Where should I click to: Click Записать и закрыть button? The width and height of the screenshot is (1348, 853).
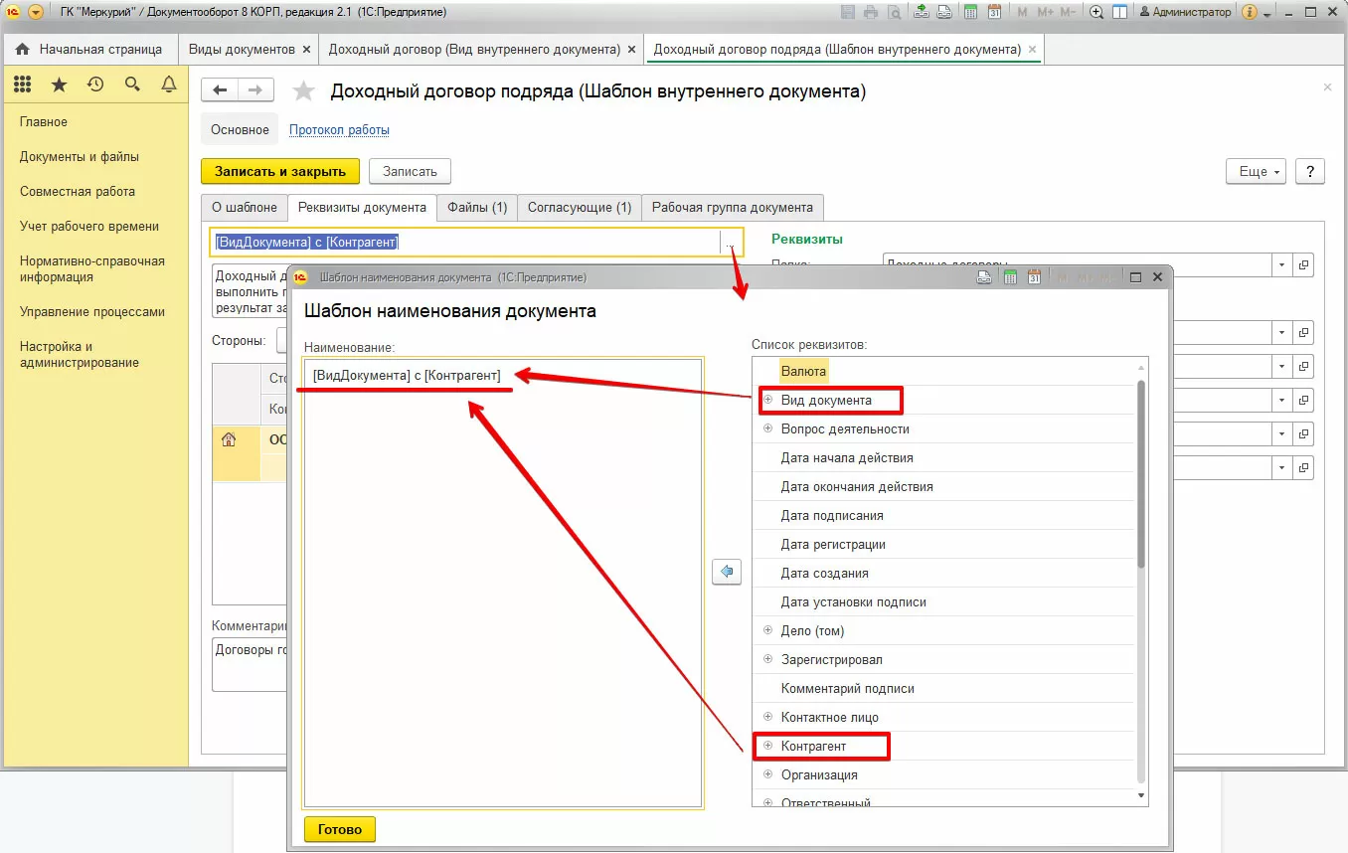pos(280,171)
